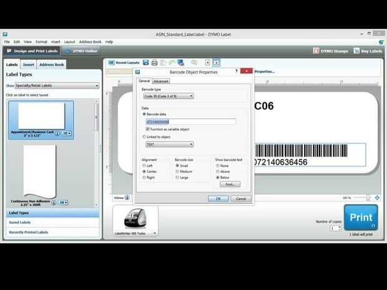Expand the Recently Printed Labels section

tap(52, 232)
